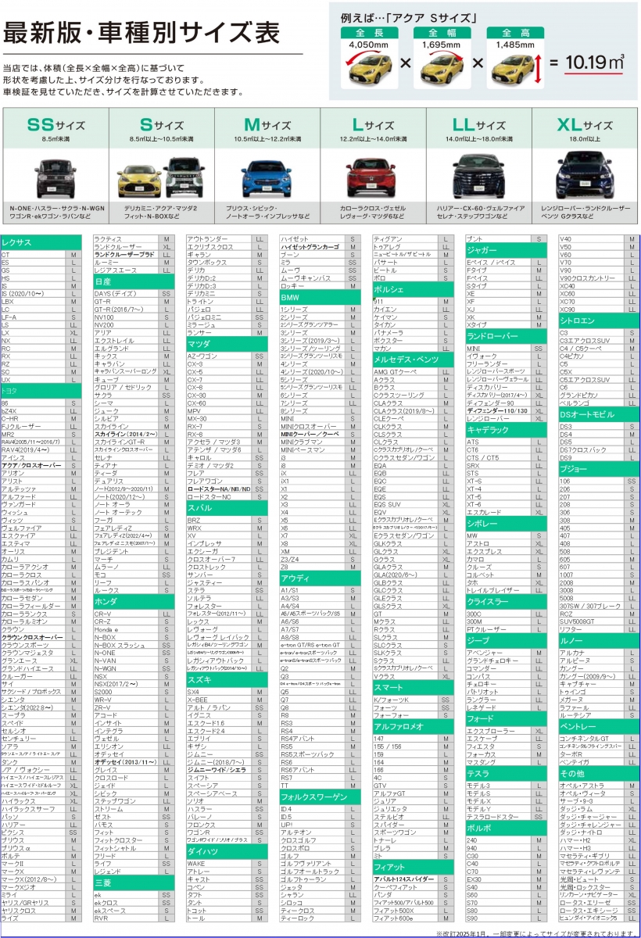Viewport: 641px width, 938px height.
Task: Click the XLサイズ heading
Action: pyautogui.click(x=585, y=125)
